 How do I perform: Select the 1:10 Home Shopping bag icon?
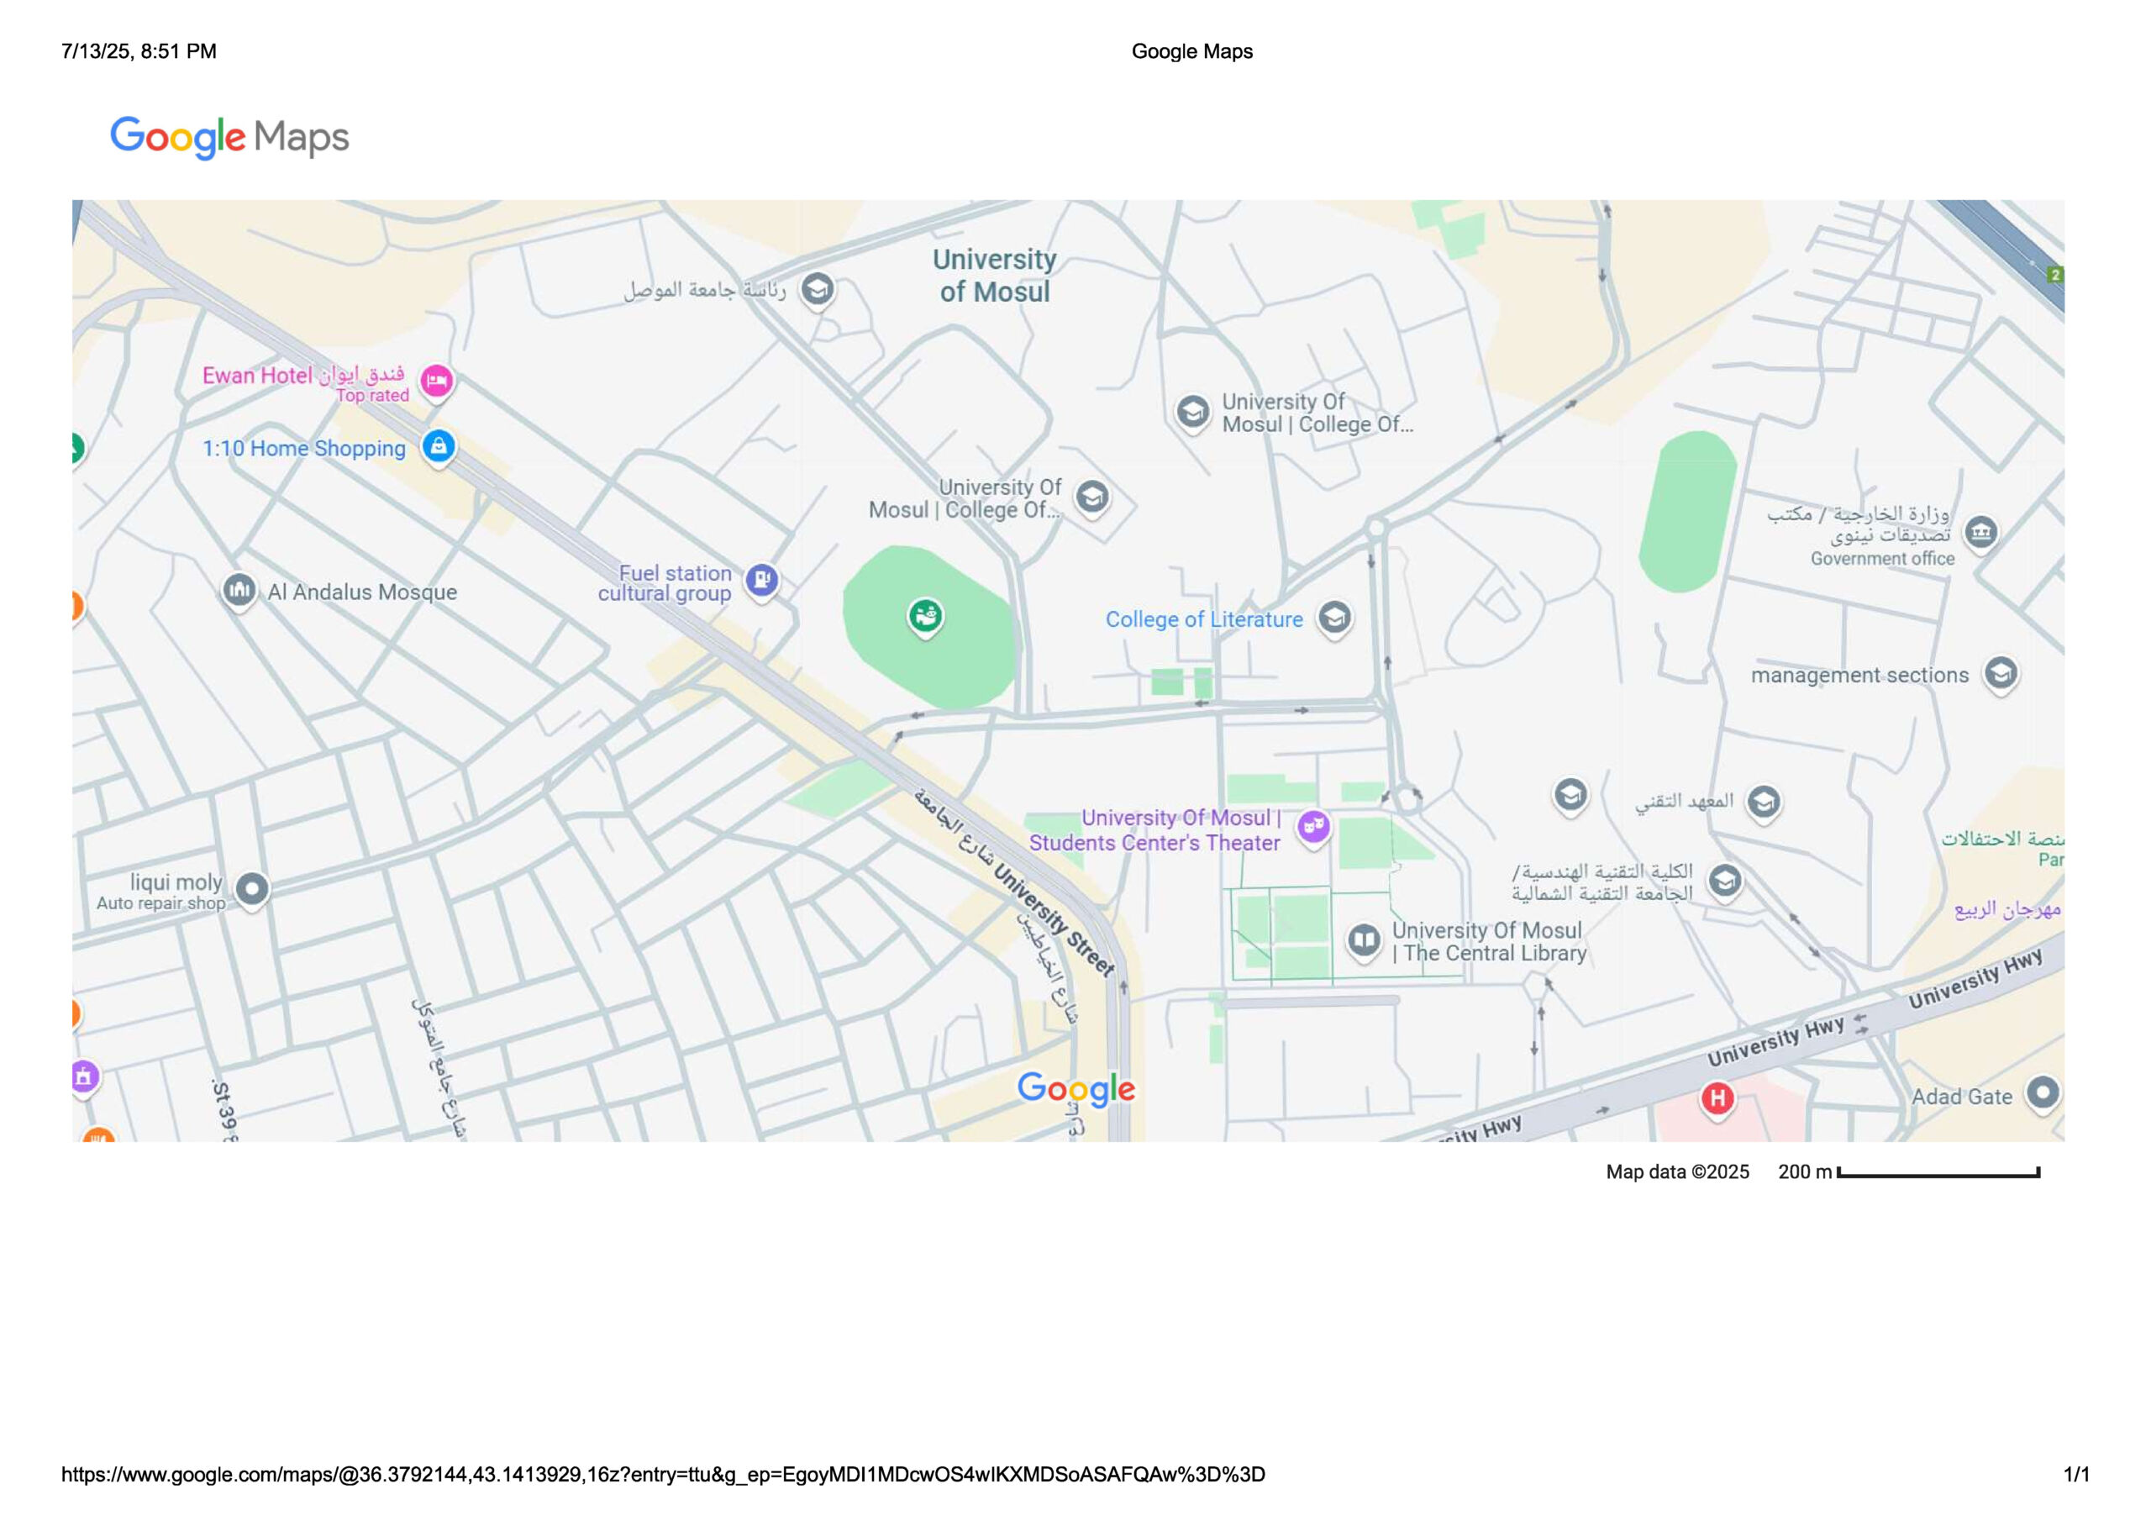(x=439, y=446)
